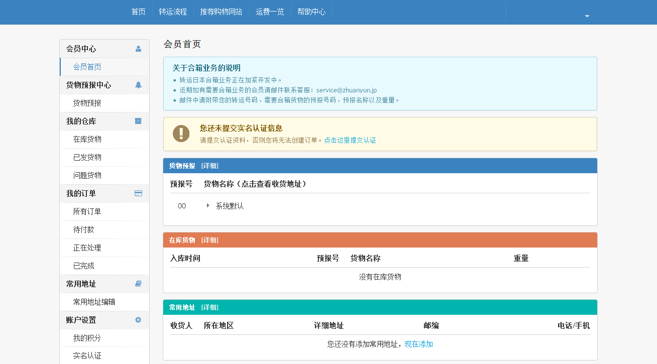Go to 首页 in the top navigation

pyautogui.click(x=138, y=12)
